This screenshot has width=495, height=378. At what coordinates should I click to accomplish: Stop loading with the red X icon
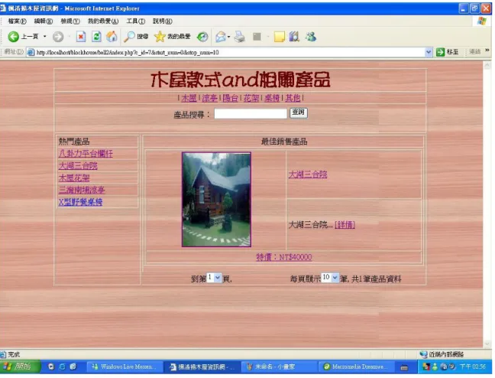81,37
